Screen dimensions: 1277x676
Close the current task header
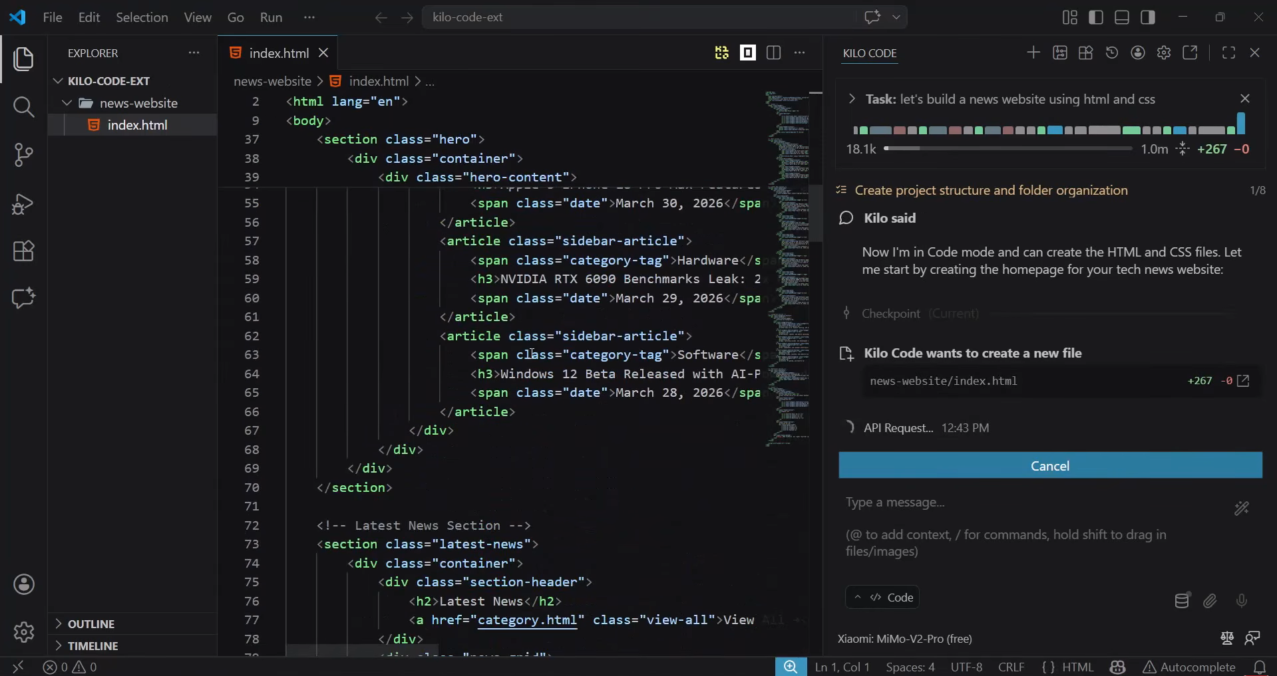tap(1245, 99)
